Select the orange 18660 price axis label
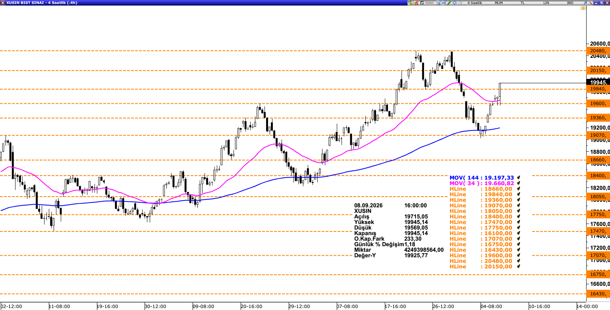Image resolution: width=610 pixels, height=310 pixels. (598, 160)
